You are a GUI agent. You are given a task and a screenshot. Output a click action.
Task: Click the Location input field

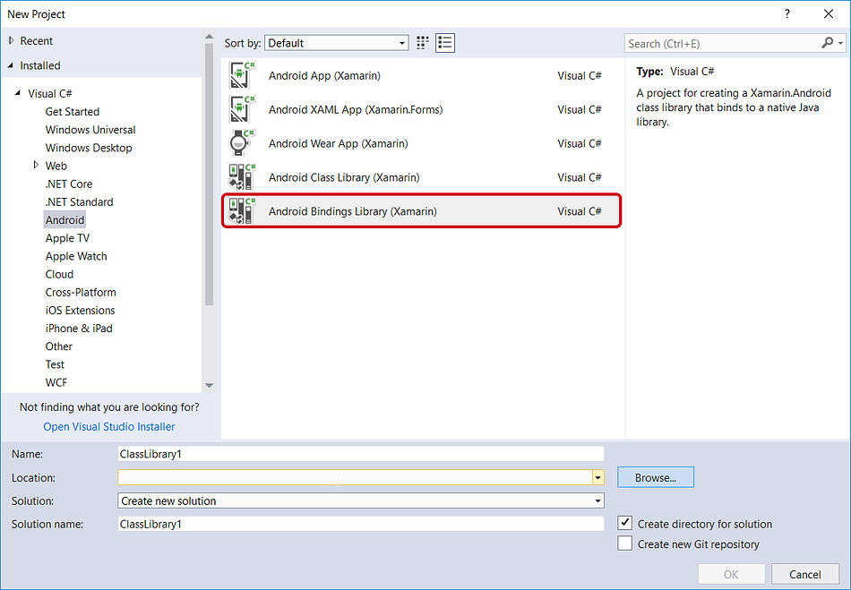click(x=355, y=478)
